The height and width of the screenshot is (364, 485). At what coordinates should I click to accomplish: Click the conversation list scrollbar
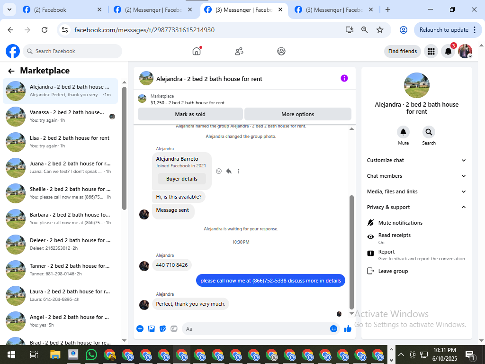125,148
